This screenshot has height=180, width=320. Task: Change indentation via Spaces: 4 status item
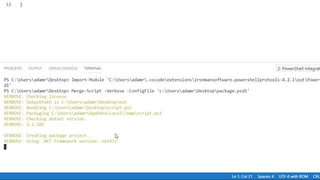tap(265, 176)
